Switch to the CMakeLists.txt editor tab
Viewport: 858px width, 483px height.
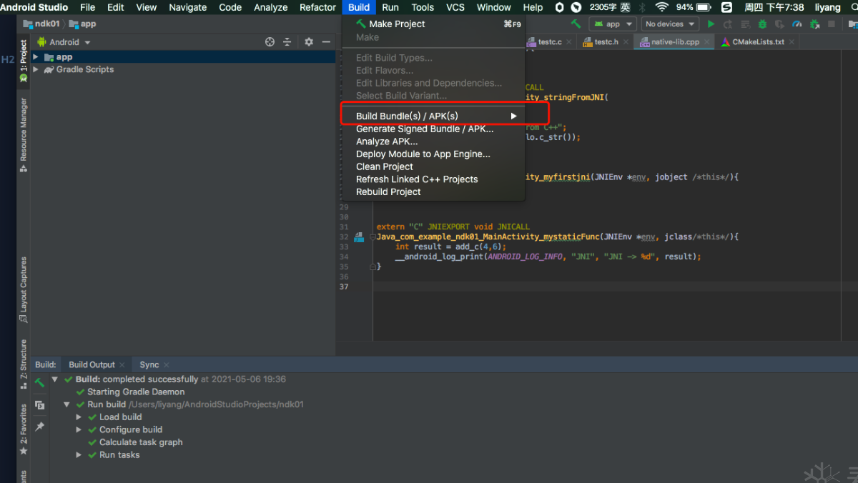(x=758, y=42)
